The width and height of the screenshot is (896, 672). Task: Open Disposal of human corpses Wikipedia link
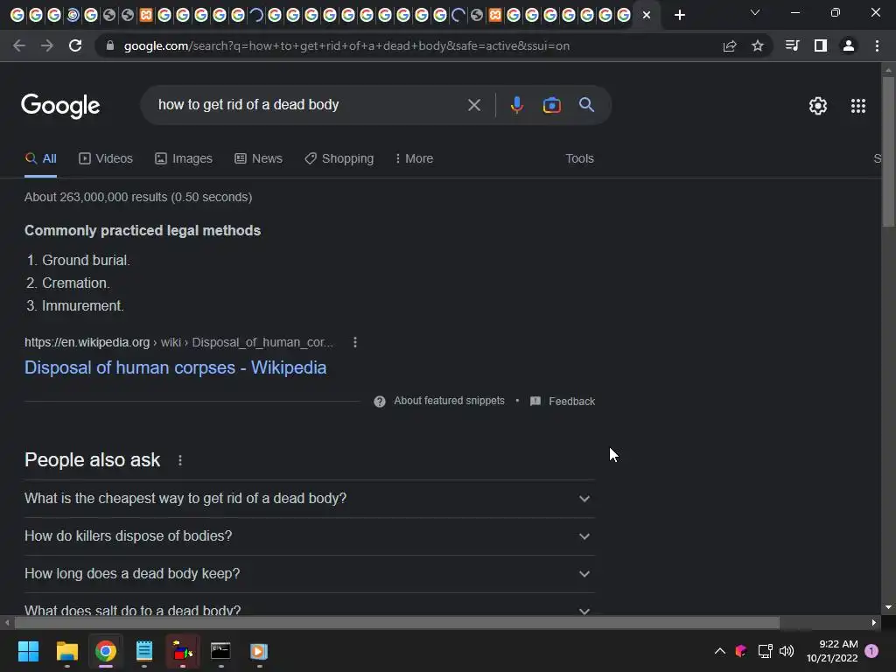coord(175,367)
